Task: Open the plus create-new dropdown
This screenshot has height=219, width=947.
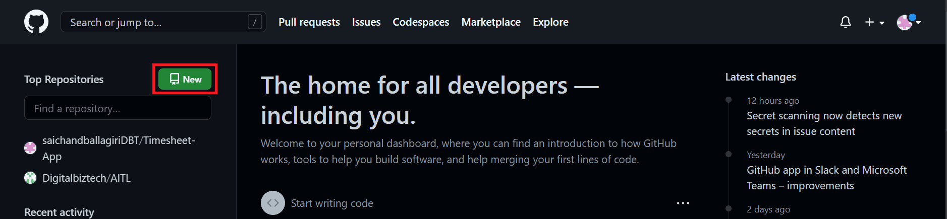Action: point(874,22)
